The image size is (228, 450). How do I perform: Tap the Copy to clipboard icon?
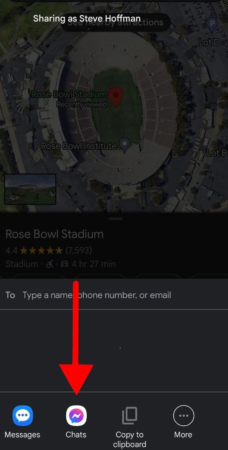129,416
